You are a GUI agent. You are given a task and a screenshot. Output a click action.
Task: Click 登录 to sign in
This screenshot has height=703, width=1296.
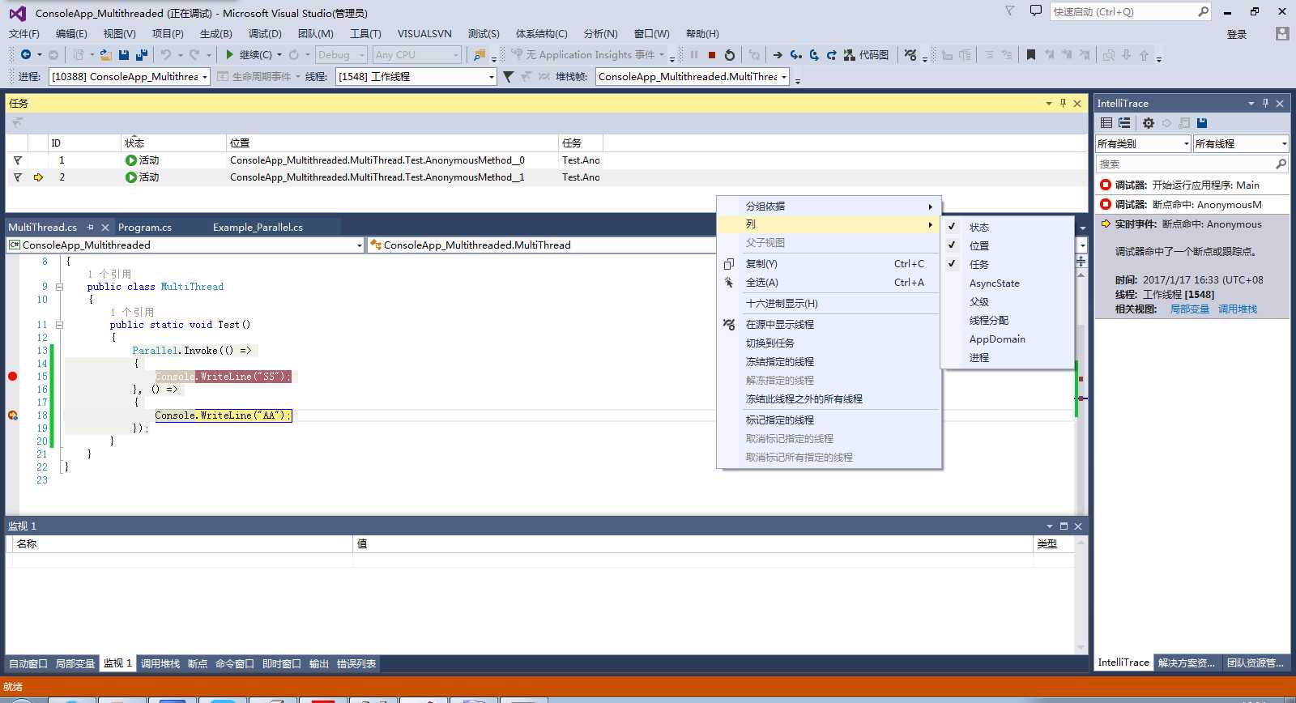[1237, 34]
